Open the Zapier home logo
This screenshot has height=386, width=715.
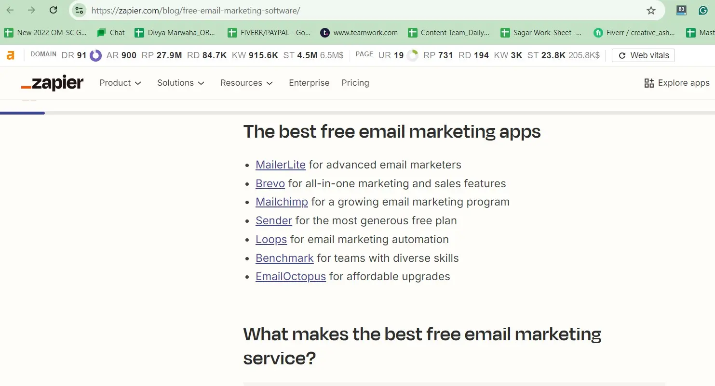(52, 83)
